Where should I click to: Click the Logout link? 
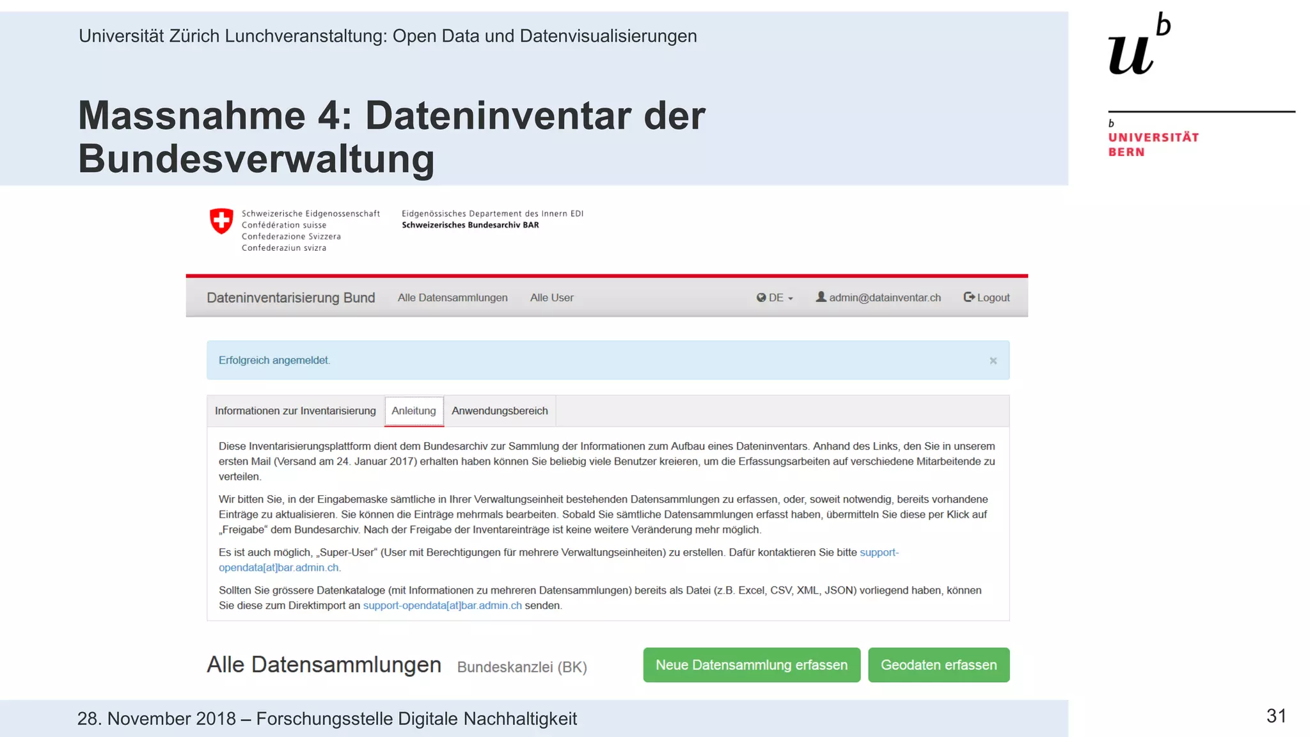tap(986, 297)
